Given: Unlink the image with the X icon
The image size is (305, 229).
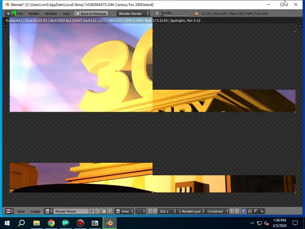Looking at the screenshot, I should (x=110, y=211).
